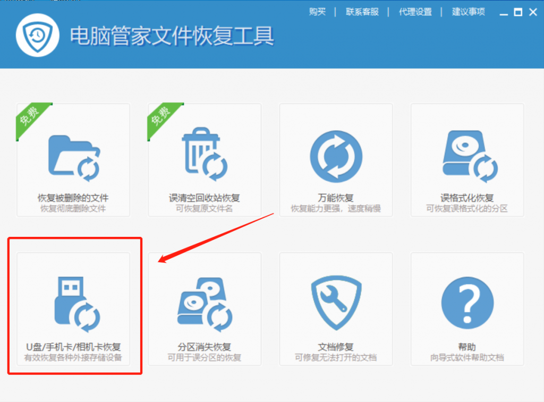
Task: Click the 可恢复原文件名 description
Action: [x=205, y=209]
